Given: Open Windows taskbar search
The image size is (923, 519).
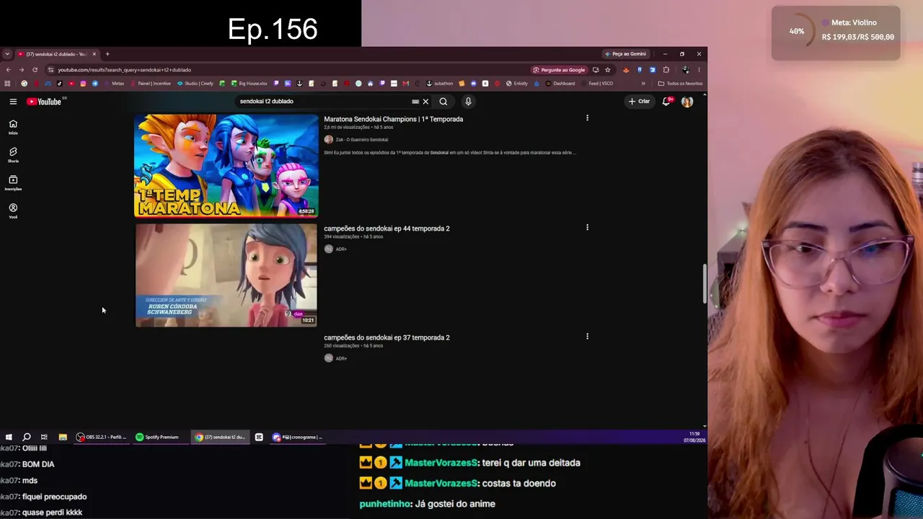Looking at the screenshot, I should tap(27, 437).
